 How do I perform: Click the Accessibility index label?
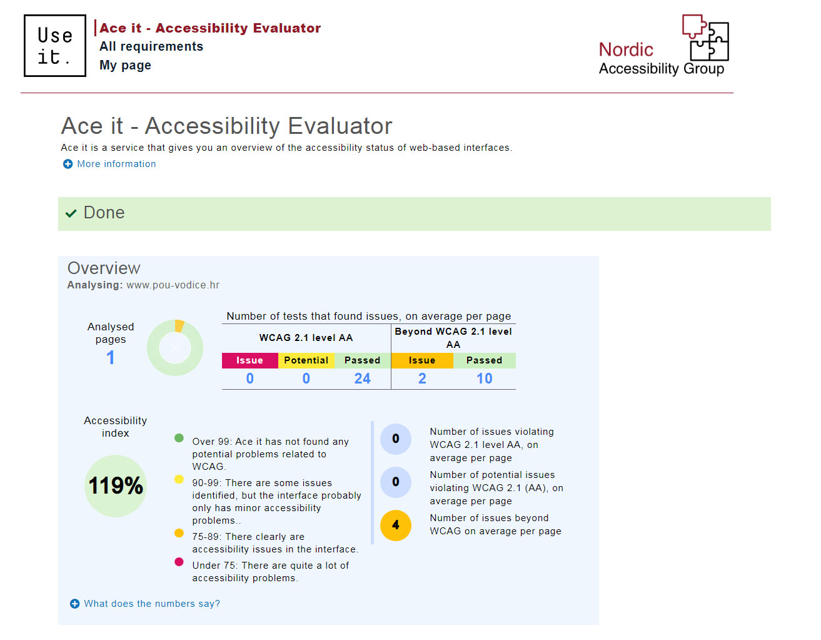point(116,427)
